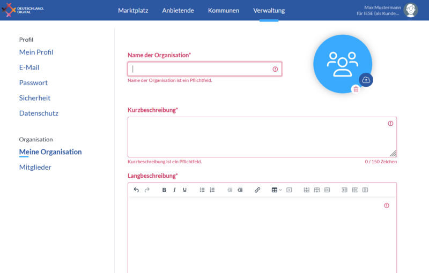Open the Marktplatz tab
Image resolution: width=429 pixels, height=273 pixels.
click(133, 10)
